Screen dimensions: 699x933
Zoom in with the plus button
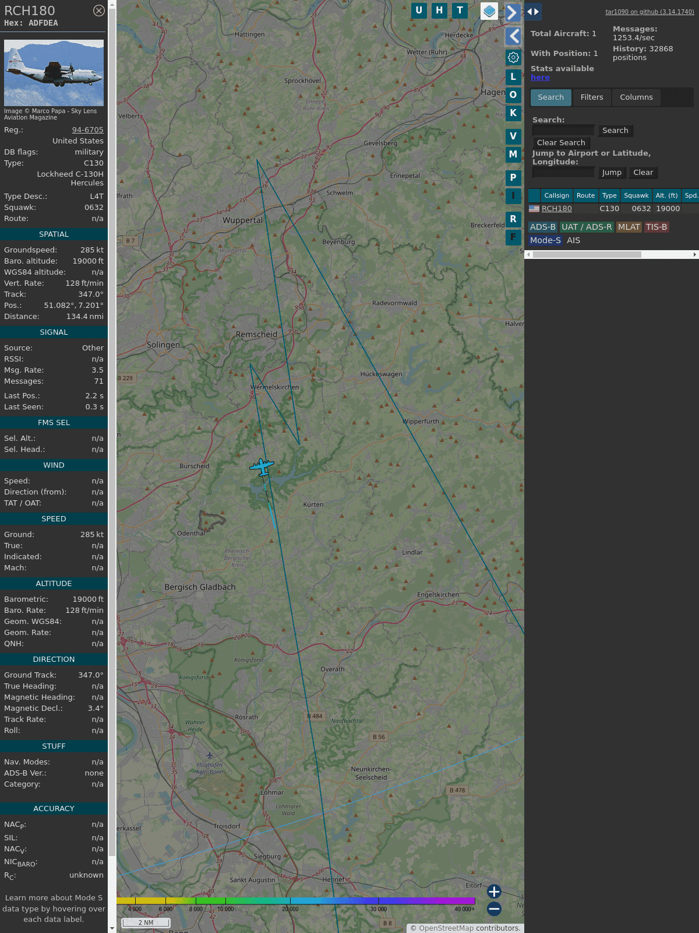494,891
